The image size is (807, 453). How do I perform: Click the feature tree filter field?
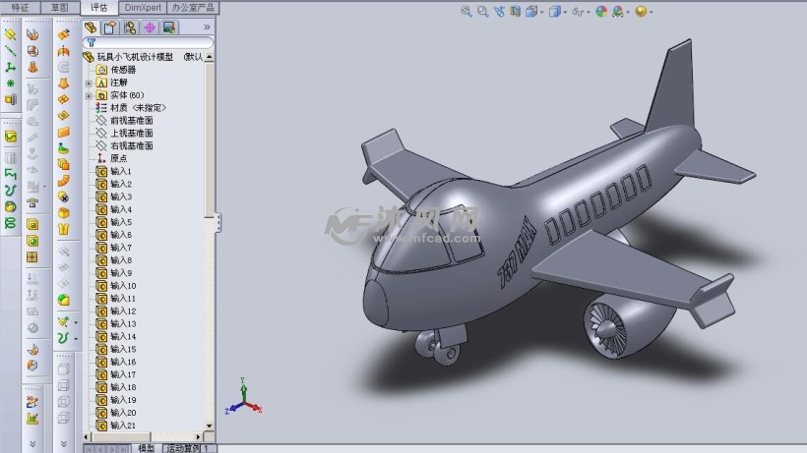(x=149, y=42)
